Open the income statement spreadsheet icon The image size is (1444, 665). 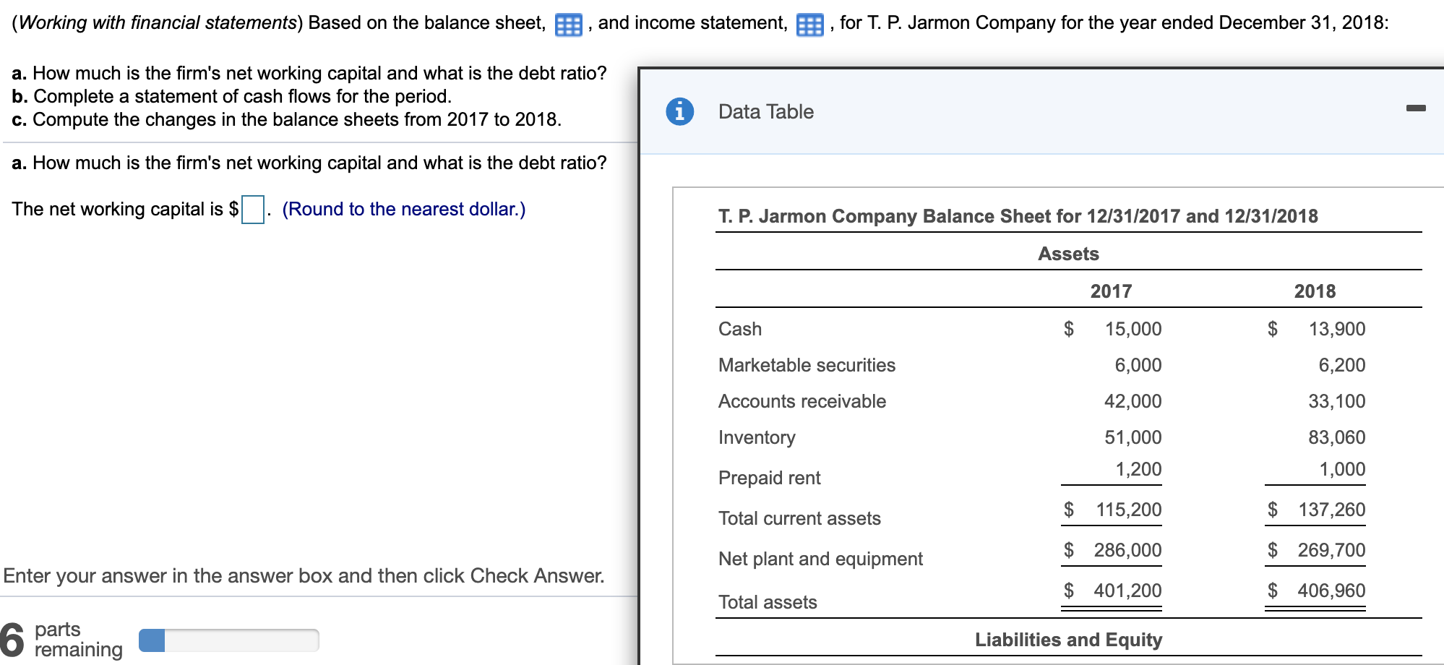coord(810,24)
